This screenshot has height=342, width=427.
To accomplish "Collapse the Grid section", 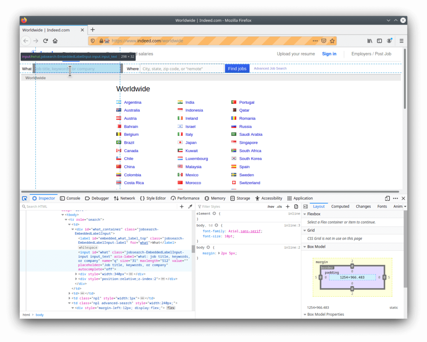I will (x=305, y=230).
